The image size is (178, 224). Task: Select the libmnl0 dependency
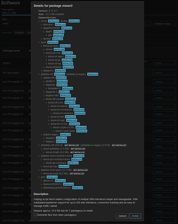point(47,39)
